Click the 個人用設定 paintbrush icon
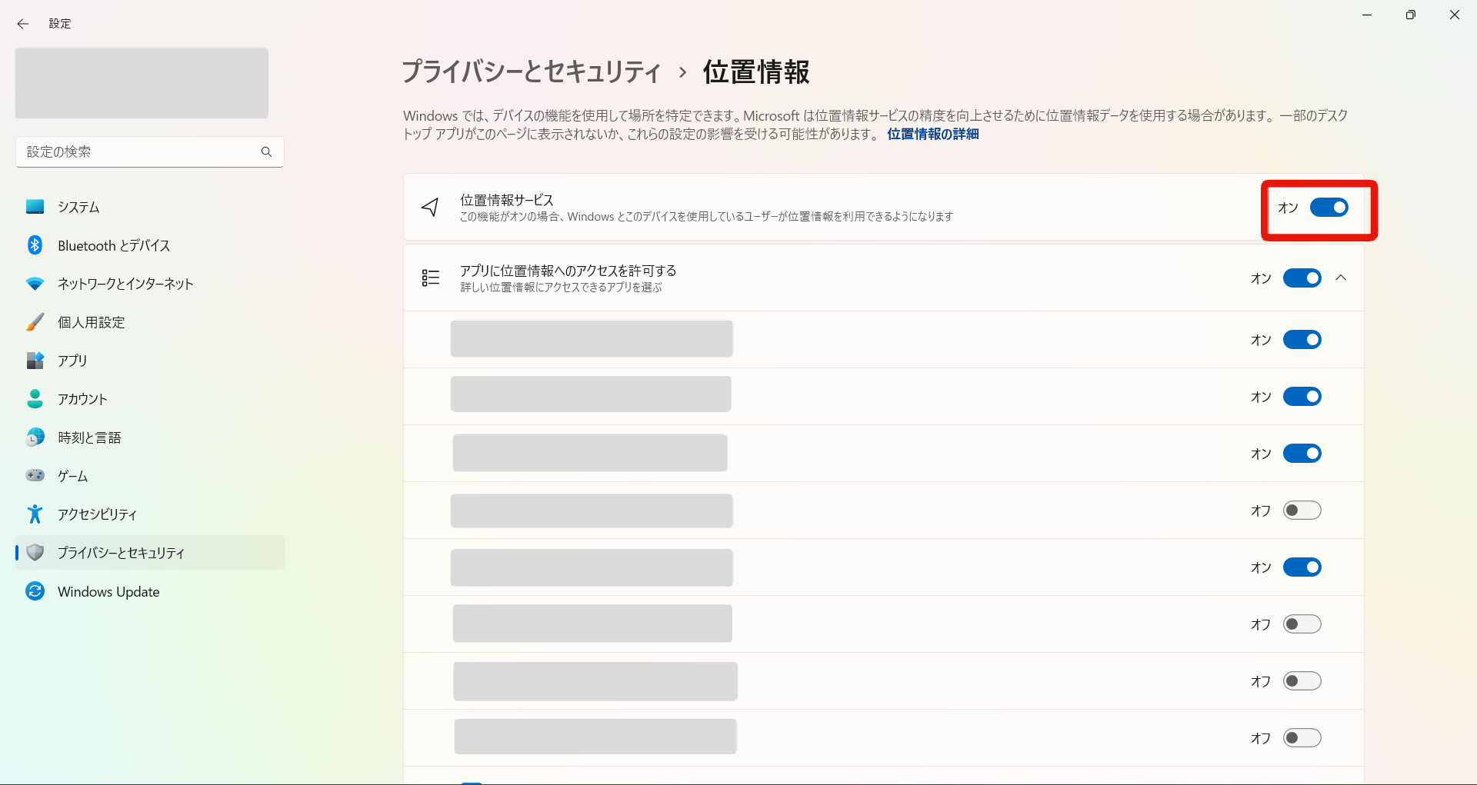The height and width of the screenshot is (785, 1477). [35, 322]
